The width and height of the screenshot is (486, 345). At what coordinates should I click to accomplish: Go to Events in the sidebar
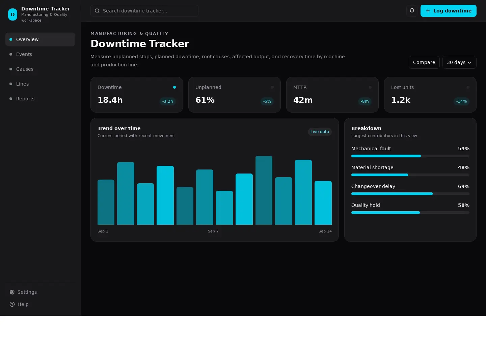tap(40, 54)
